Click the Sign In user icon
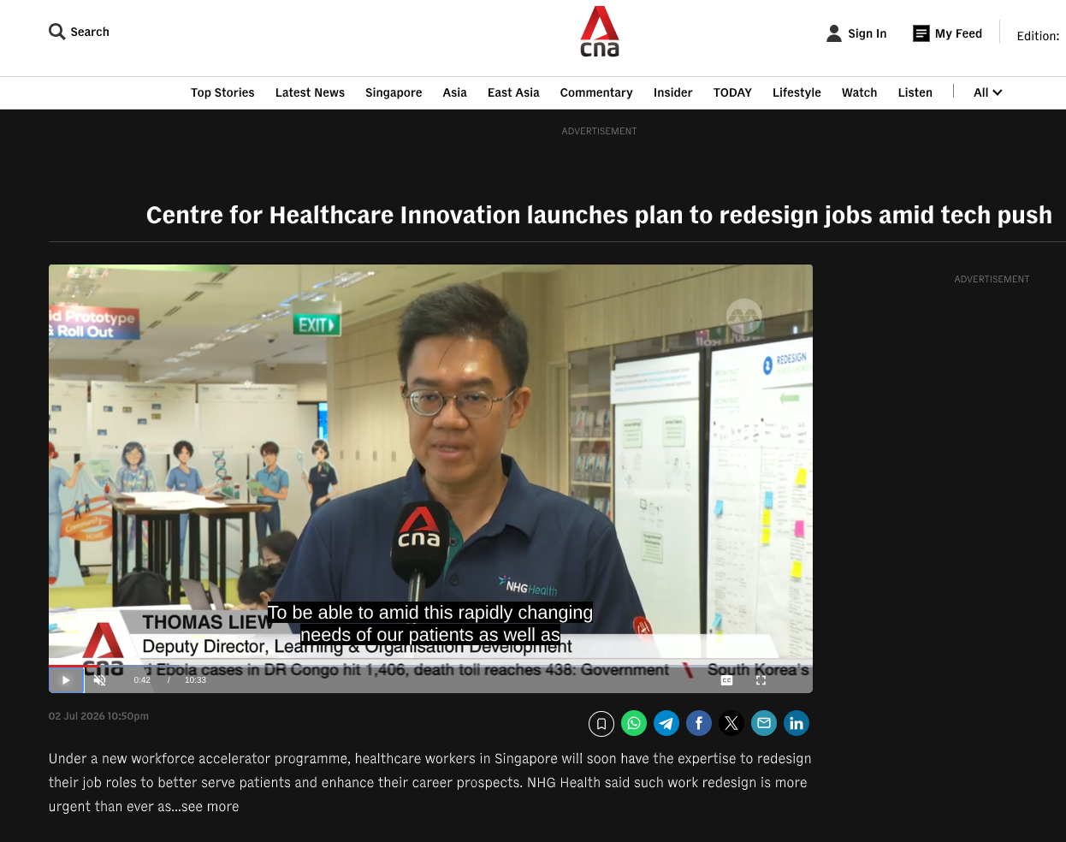 pos(834,33)
